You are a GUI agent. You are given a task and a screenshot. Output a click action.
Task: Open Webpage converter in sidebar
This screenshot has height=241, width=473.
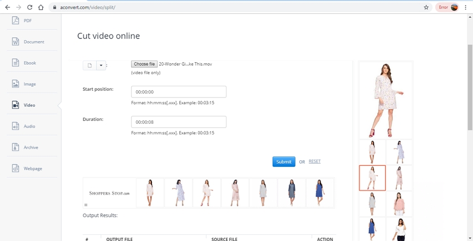(x=16, y=169)
